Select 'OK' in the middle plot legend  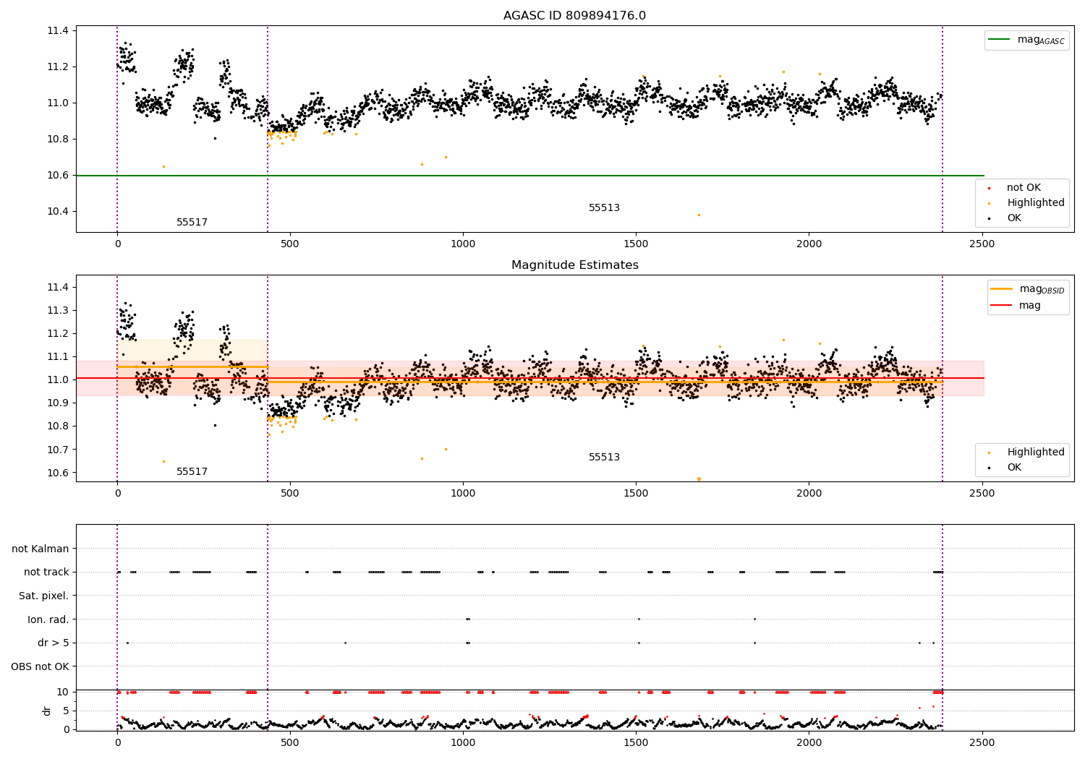coord(1014,468)
